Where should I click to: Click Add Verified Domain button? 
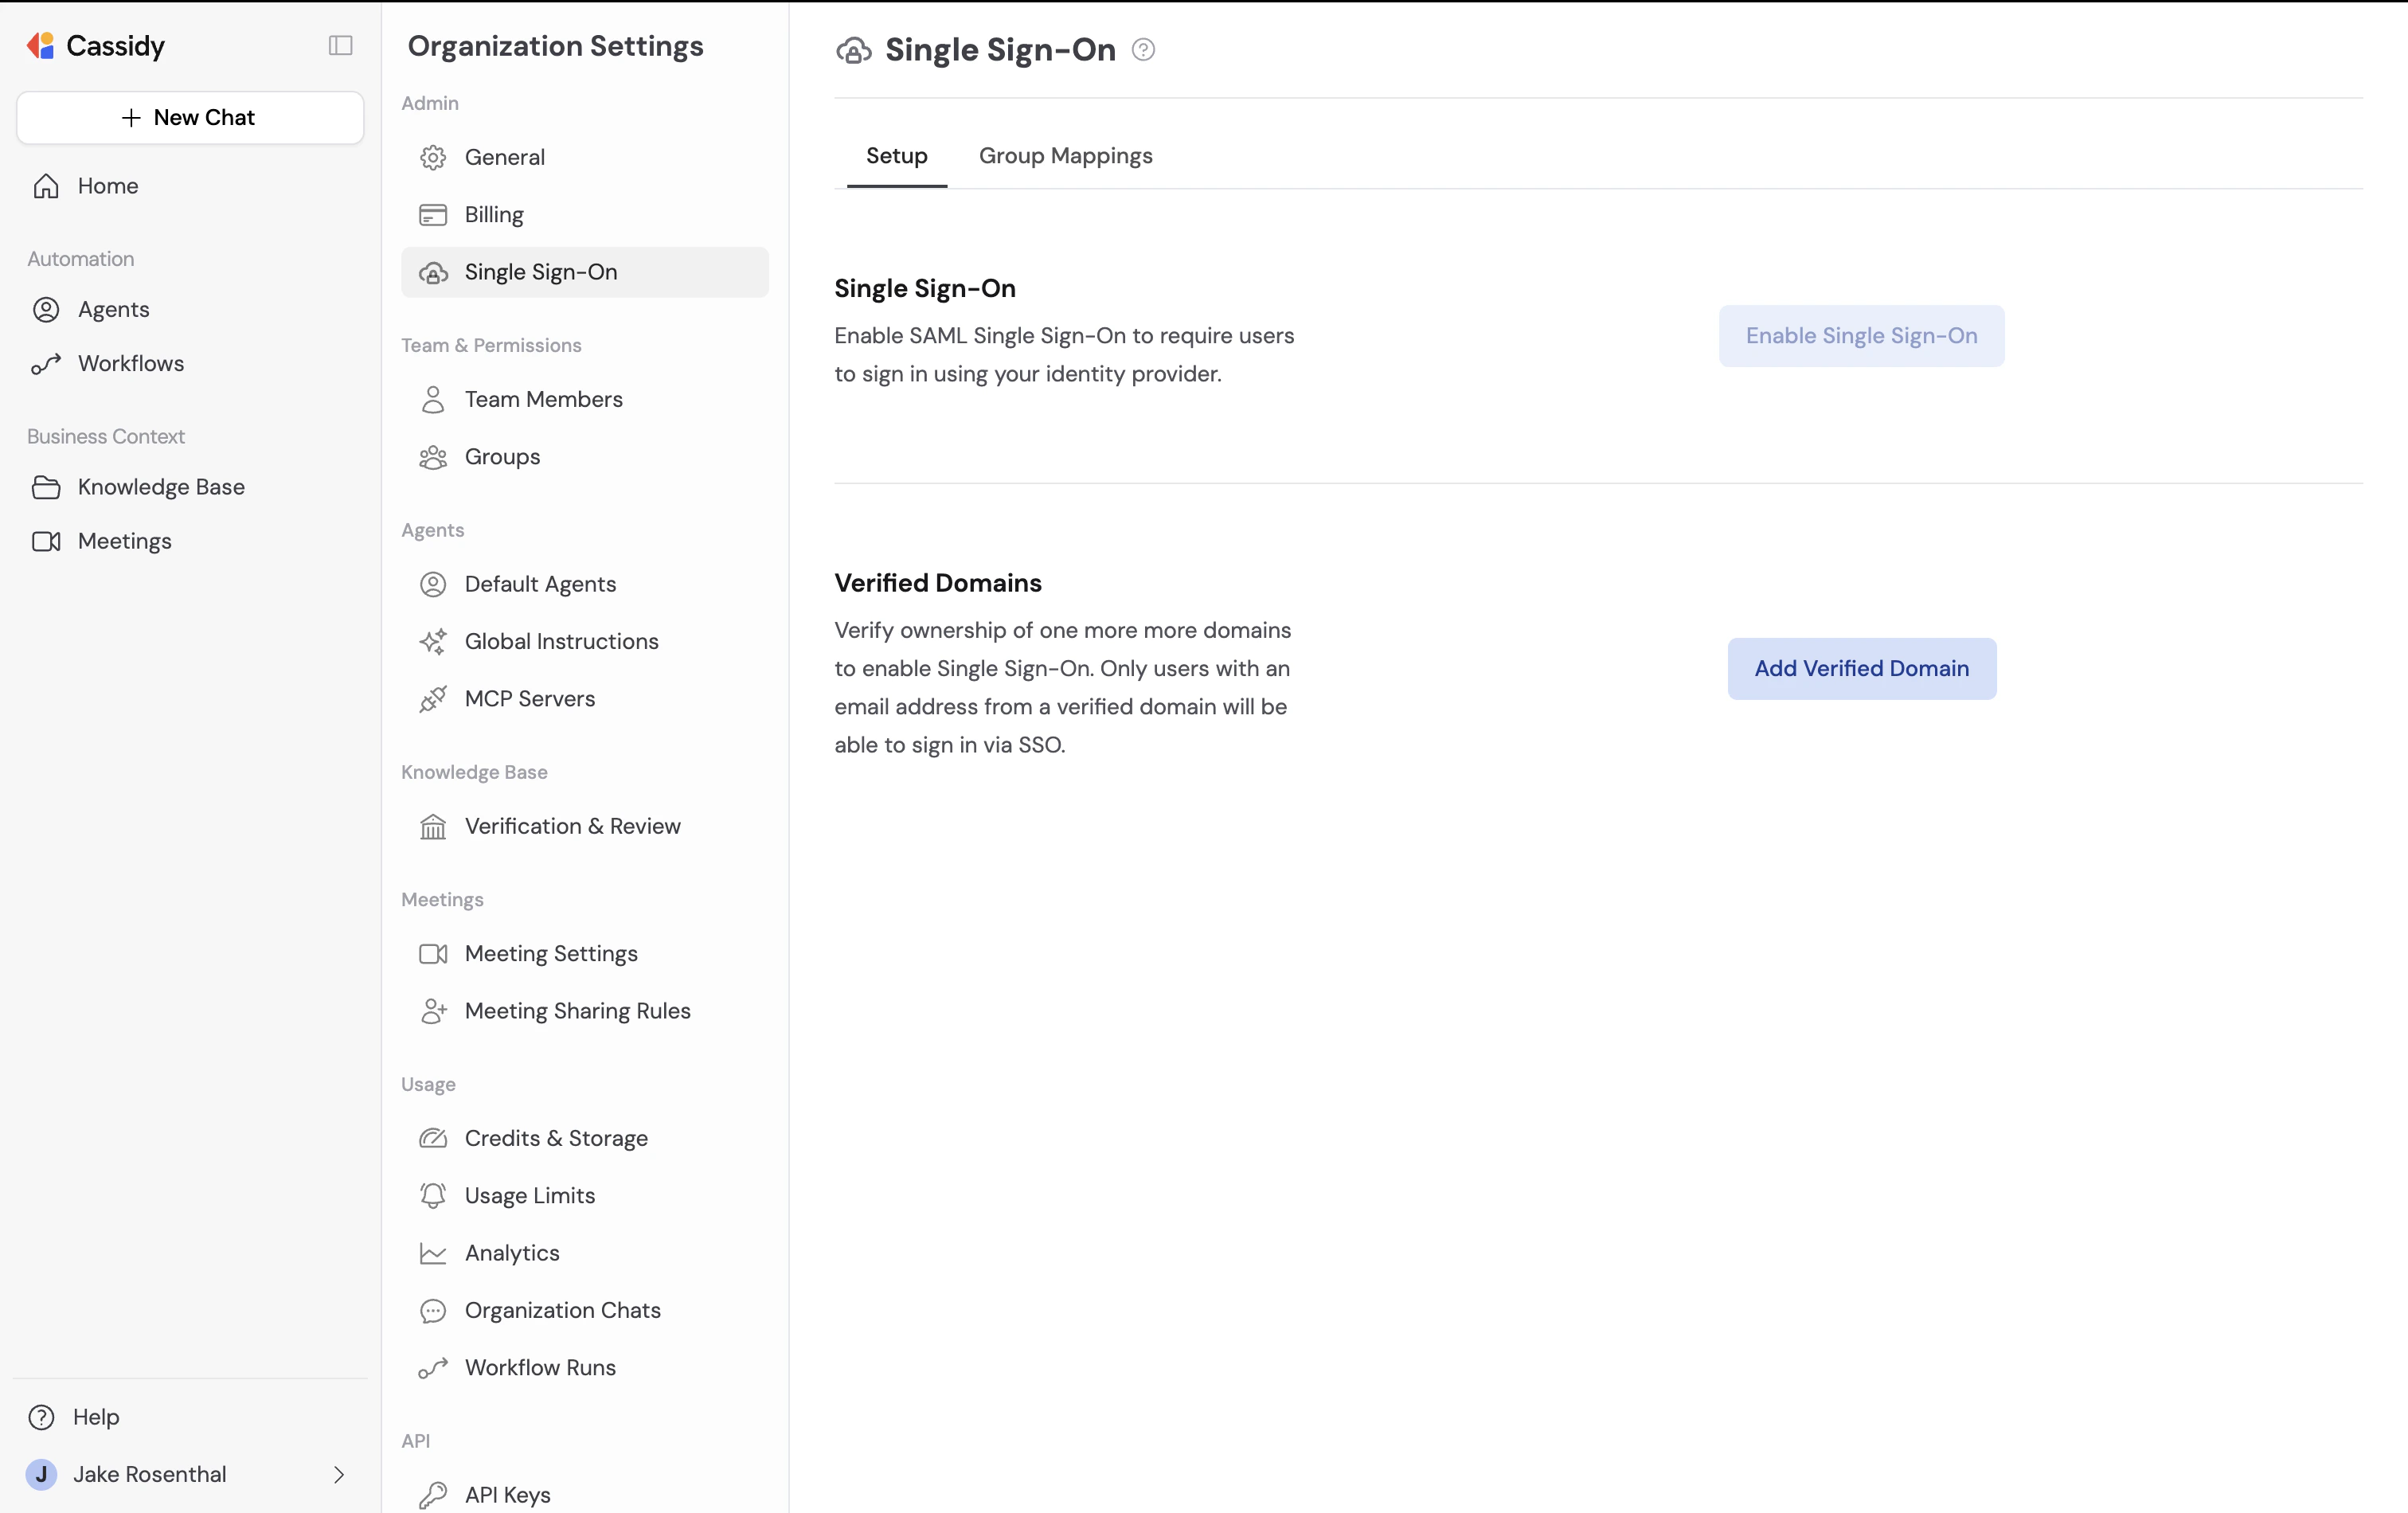tap(1860, 668)
